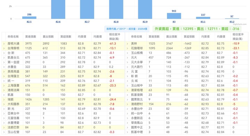Select 港商法興 broker name
The width and height of the screenshot is (250, 136).
14,90
